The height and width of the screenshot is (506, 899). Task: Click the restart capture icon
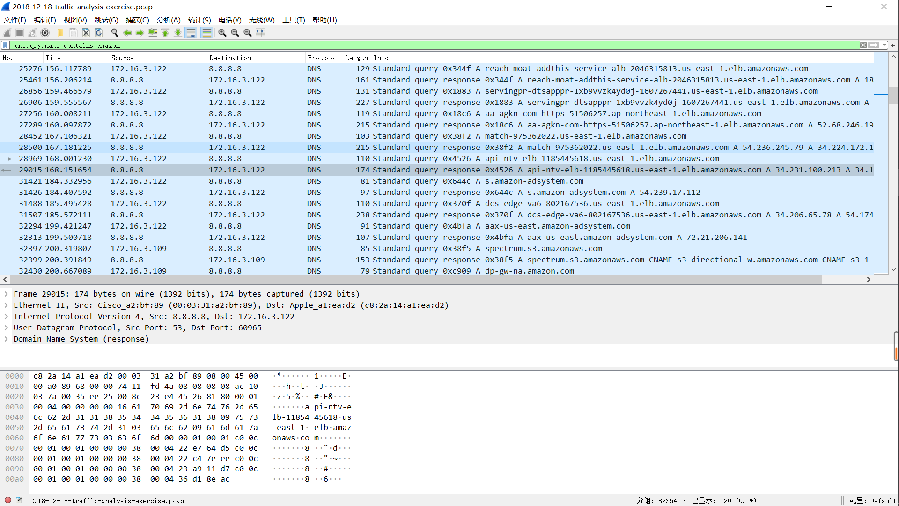click(x=32, y=33)
